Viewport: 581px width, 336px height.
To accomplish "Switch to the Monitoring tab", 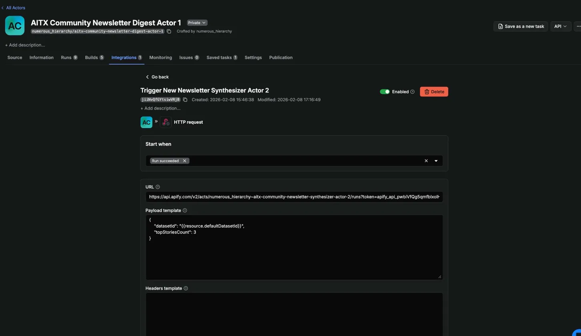I will pos(160,57).
